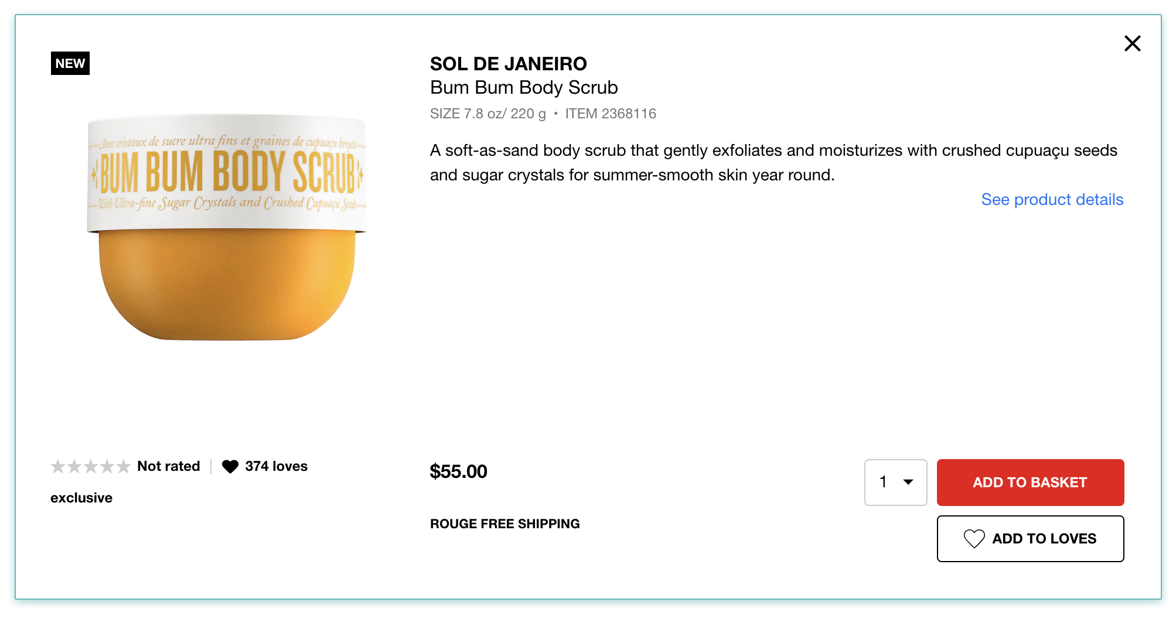This screenshot has width=1176, height=619.
Task: Open the quantity dropdown arrow
Action: (908, 482)
